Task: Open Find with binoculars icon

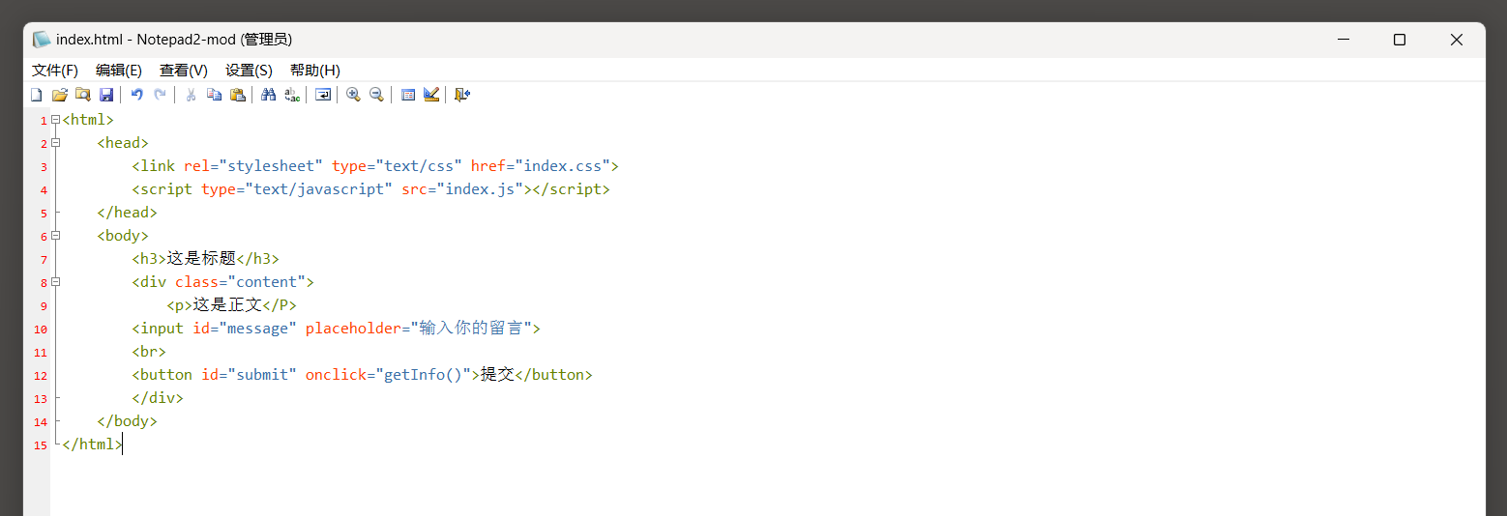Action: tap(269, 95)
